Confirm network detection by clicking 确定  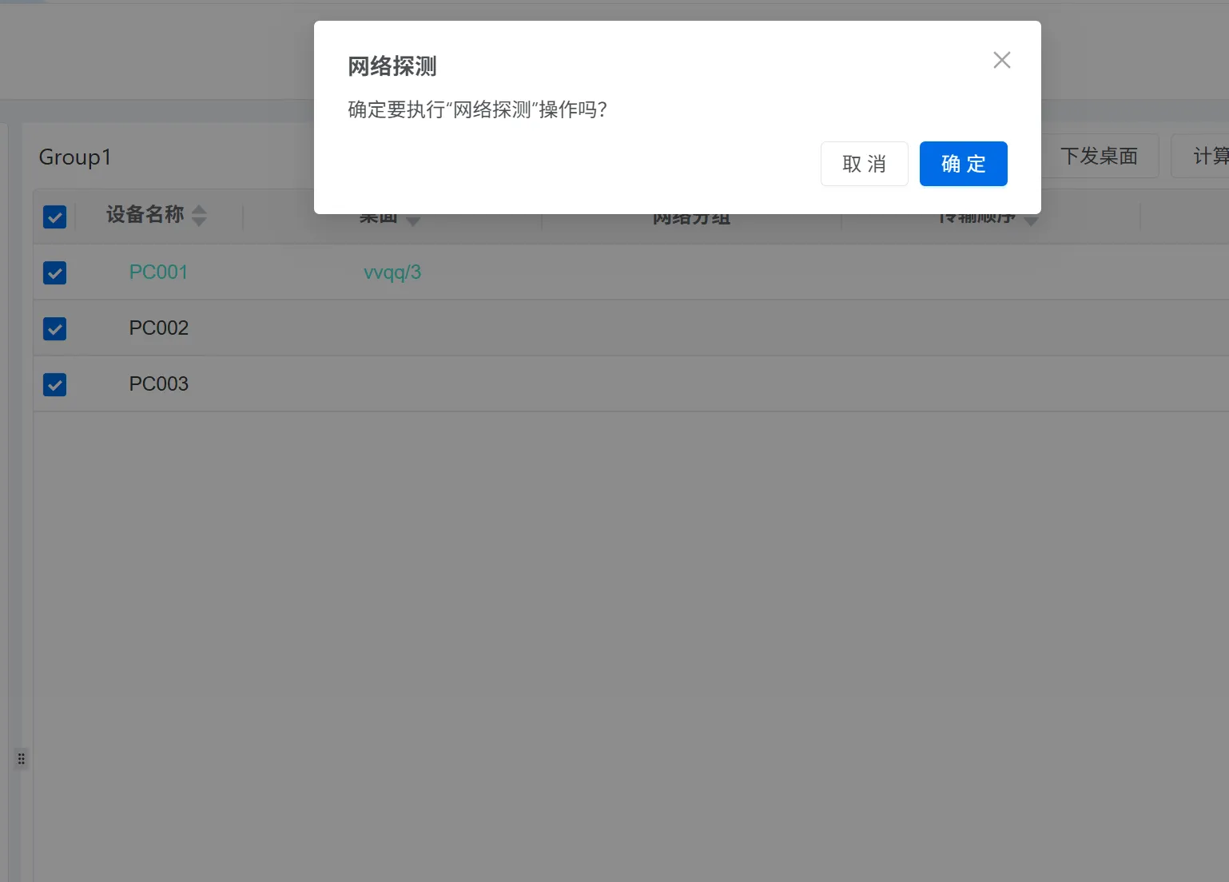[x=963, y=163]
